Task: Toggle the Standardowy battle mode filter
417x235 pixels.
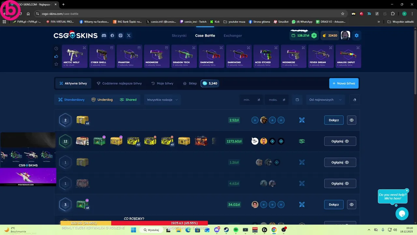Action: click(71, 100)
